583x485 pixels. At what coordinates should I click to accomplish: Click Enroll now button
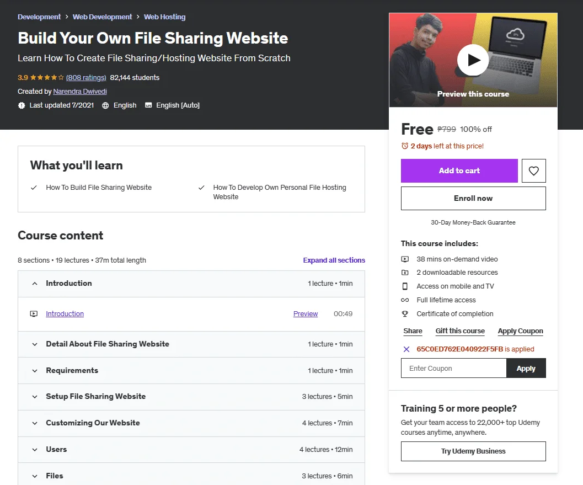pyautogui.click(x=473, y=198)
